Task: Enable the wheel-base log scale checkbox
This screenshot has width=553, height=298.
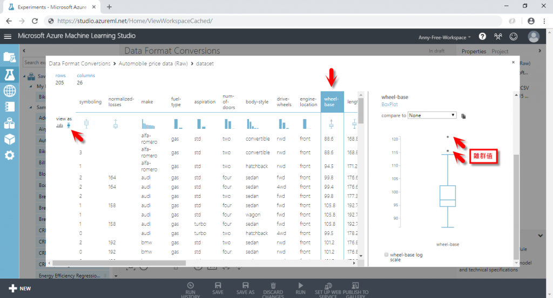Action: pos(386,255)
